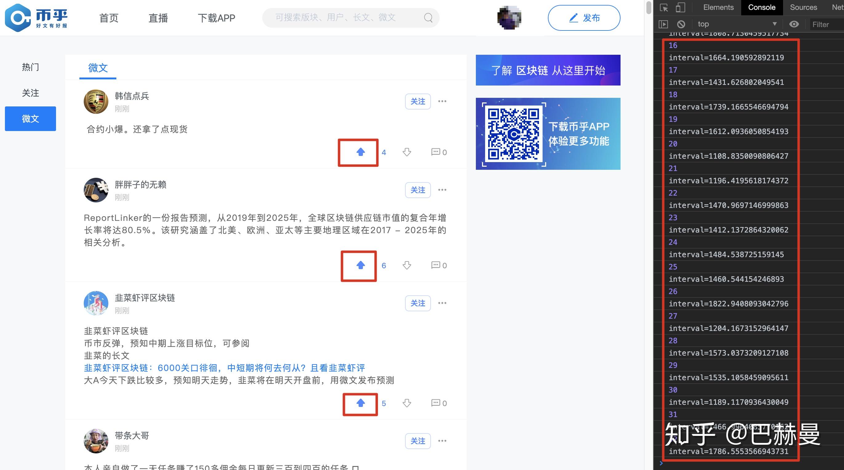Clear console with the ban icon
The width and height of the screenshot is (844, 470).
(x=681, y=24)
